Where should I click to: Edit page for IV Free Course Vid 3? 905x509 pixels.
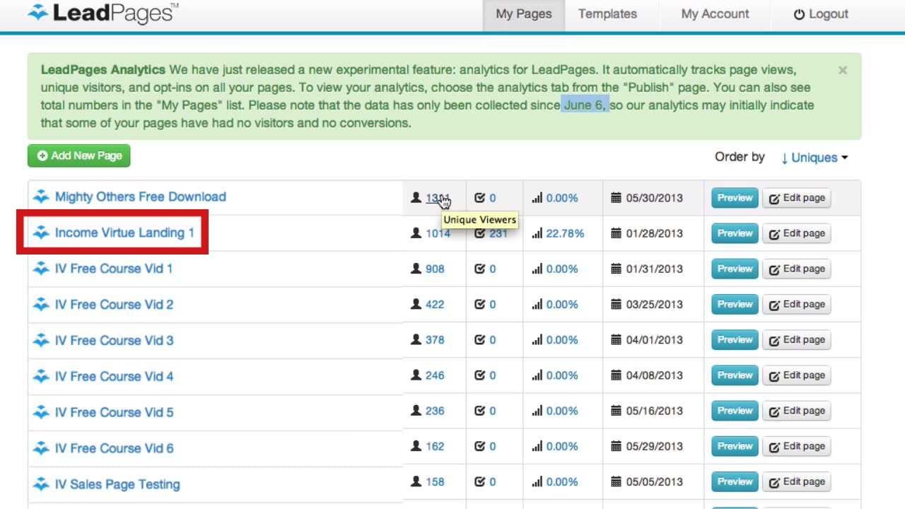coord(796,339)
